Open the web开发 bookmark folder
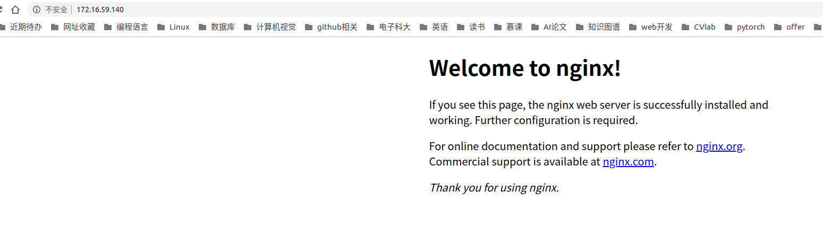Image resolution: width=823 pixels, height=226 pixels. [650, 27]
